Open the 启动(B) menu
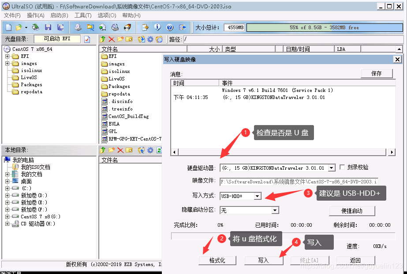Screen dimensions: 407x274 click(x=59, y=15)
